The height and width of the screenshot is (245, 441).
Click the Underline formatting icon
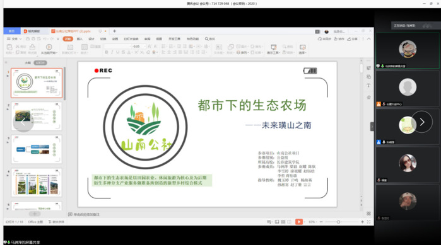point(117,52)
